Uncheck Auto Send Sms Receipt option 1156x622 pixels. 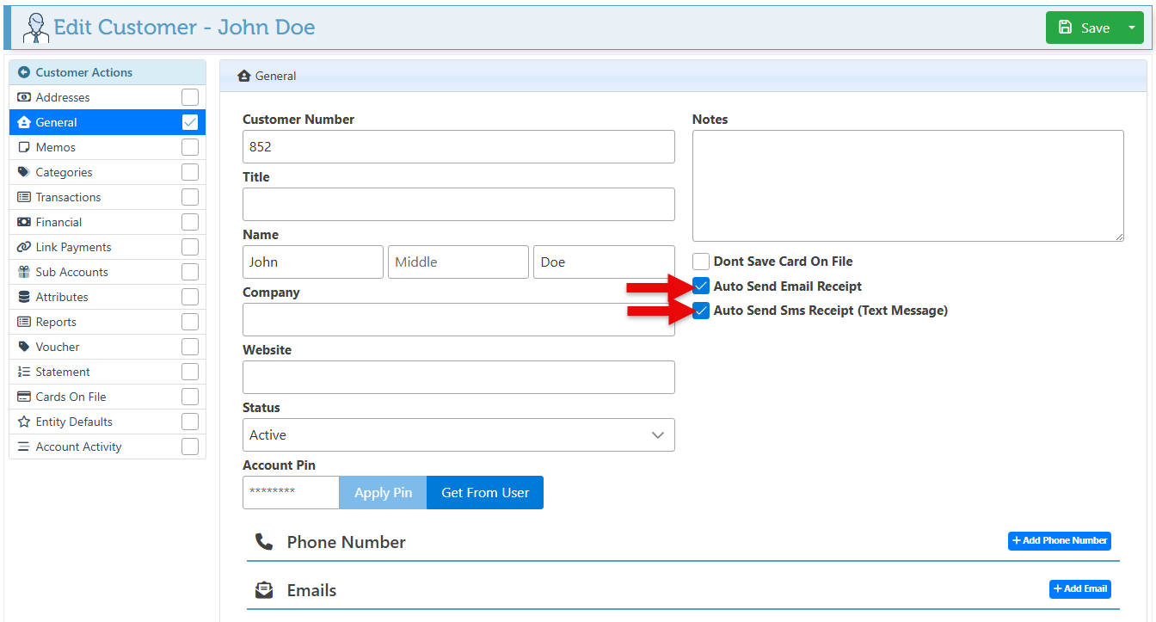701,311
